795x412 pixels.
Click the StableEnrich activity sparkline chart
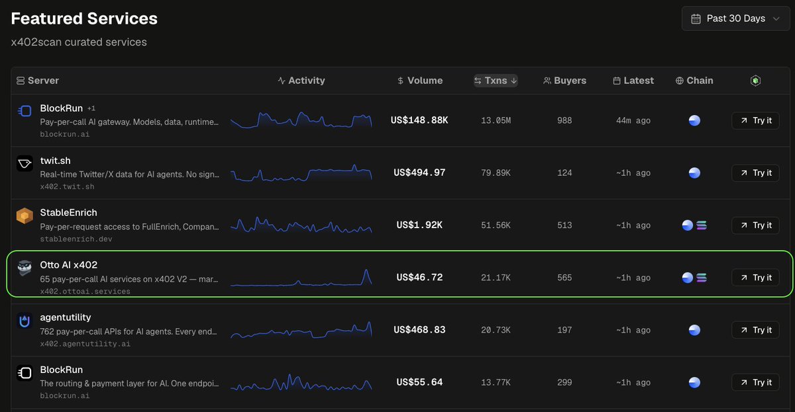tap(301, 225)
